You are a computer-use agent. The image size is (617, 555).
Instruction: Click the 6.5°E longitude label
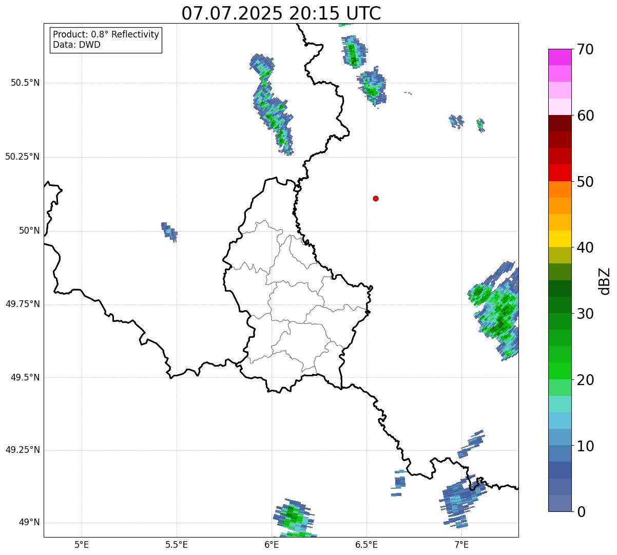[x=367, y=544]
